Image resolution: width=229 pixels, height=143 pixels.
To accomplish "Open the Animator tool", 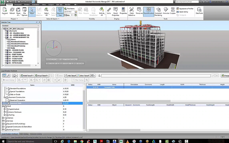I will (166, 11).
